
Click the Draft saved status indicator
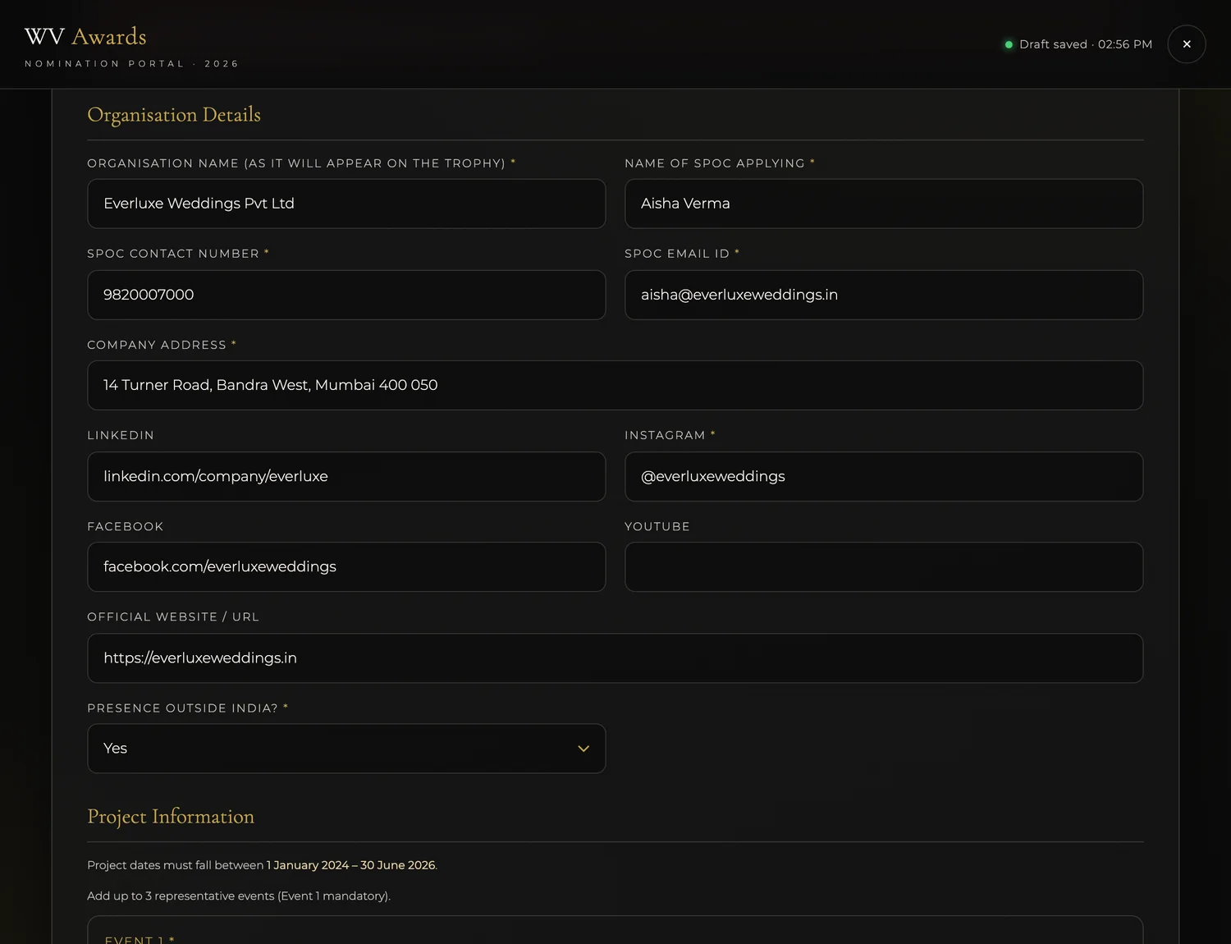(1078, 44)
